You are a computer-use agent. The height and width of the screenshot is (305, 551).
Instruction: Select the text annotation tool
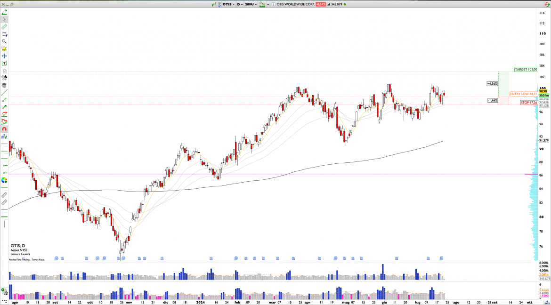coord(4,63)
